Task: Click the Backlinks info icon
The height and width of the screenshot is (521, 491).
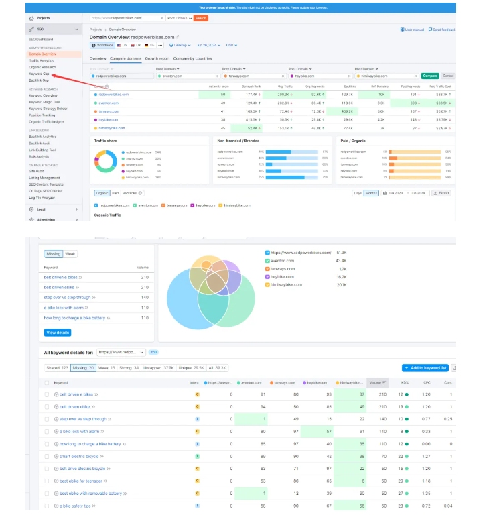Action: [140, 193]
